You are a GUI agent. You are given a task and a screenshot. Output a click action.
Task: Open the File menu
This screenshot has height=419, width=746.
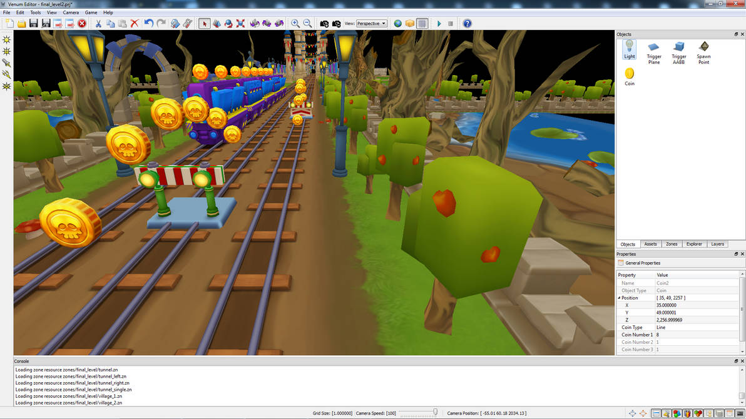pyautogui.click(x=7, y=13)
